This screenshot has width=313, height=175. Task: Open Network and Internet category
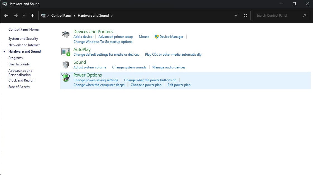point(24,45)
